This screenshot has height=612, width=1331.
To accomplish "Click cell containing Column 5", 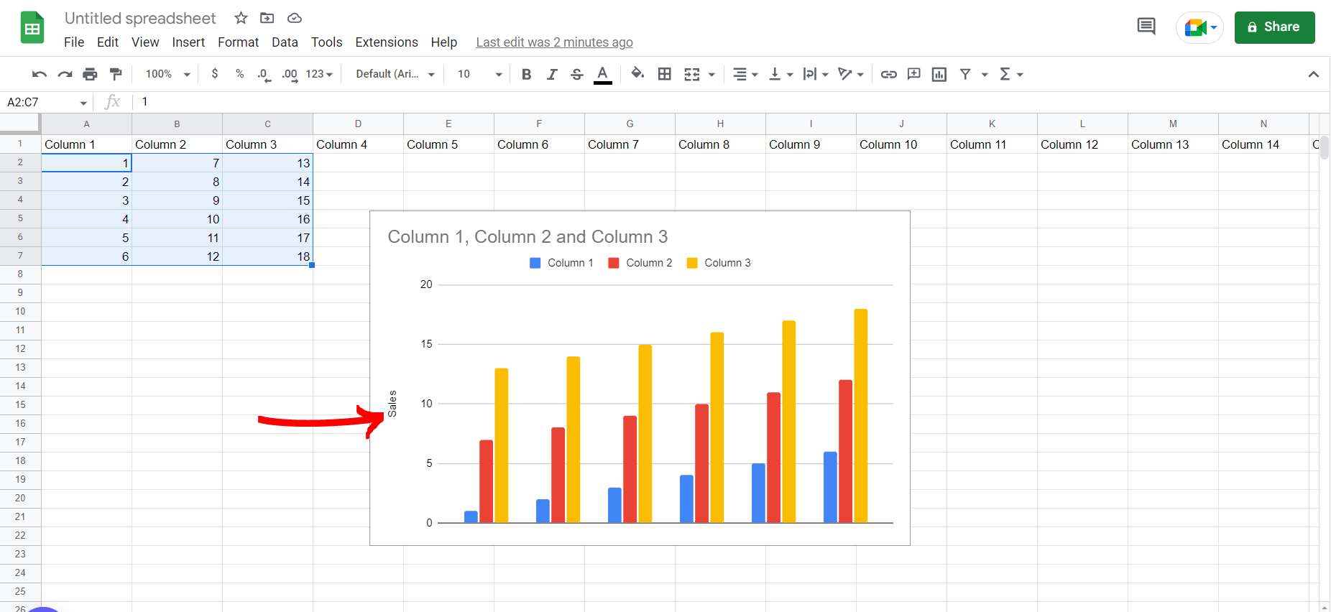I will (x=448, y=144).
